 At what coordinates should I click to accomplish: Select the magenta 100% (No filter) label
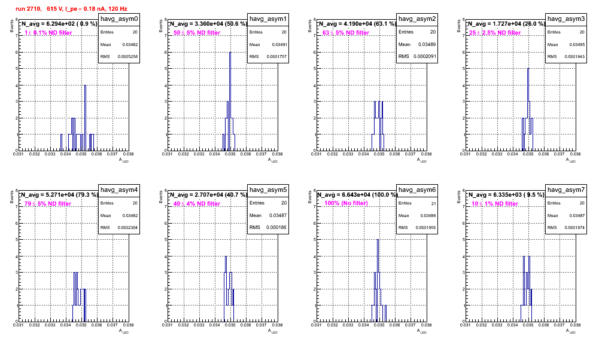(x=346, y=203)
